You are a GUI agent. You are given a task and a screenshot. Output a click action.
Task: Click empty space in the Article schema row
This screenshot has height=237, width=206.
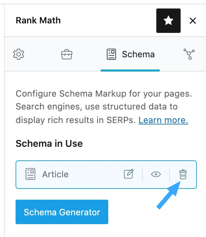(95, 174)
